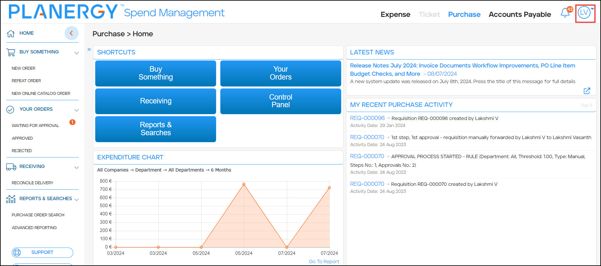
Task: Open the LV user profile avatar
Action: tap(584, 13)
